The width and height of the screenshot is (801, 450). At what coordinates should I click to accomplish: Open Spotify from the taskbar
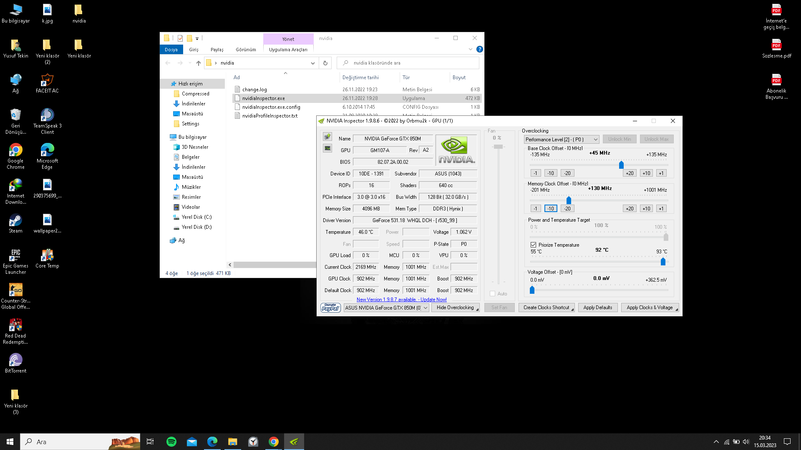point(171,442)
